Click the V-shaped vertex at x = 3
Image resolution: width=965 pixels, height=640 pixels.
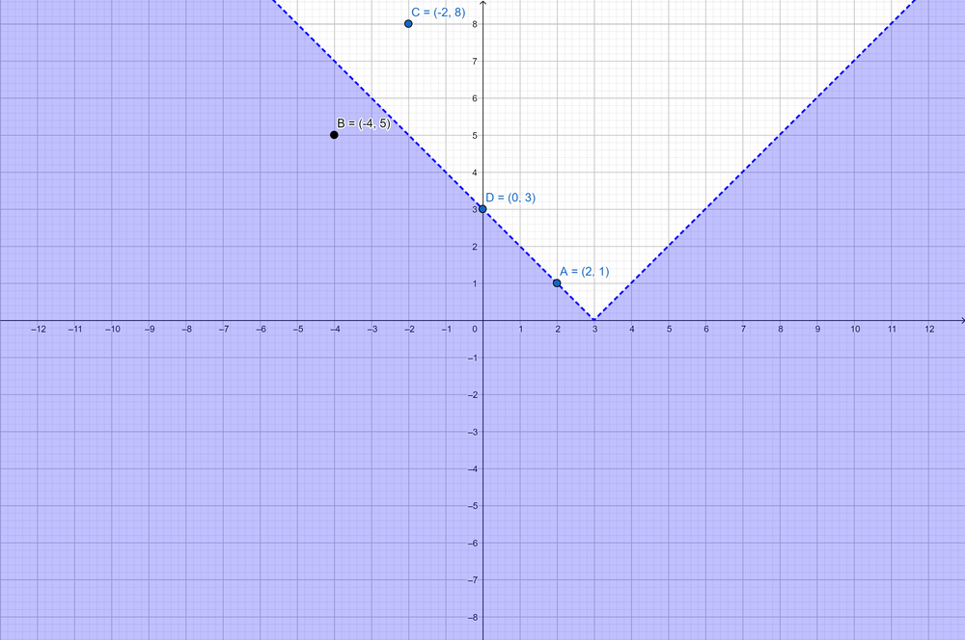coord(594,320)
